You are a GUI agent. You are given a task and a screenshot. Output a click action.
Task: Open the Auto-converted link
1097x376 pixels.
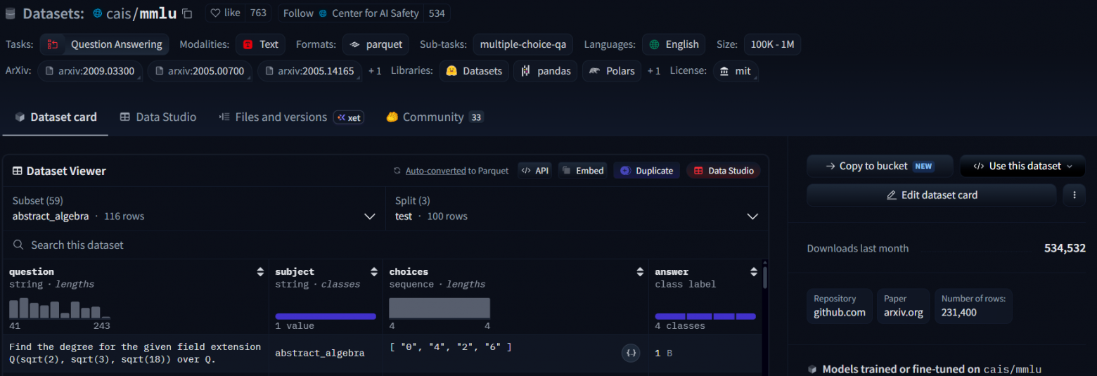pos(435,171)
